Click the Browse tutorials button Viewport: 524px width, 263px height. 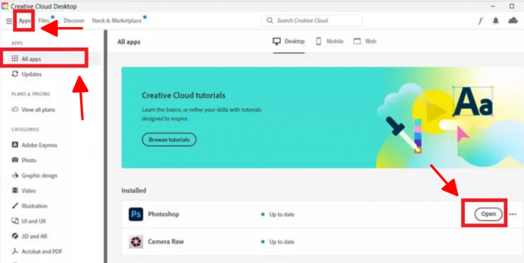tap(169, 139)
